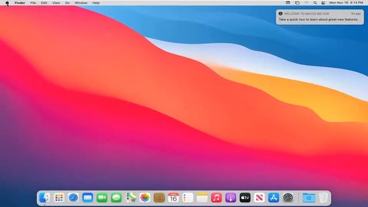Screen dimensions: 368x207
Task: Launch Photos from the Dock
Action: (145, 198)
